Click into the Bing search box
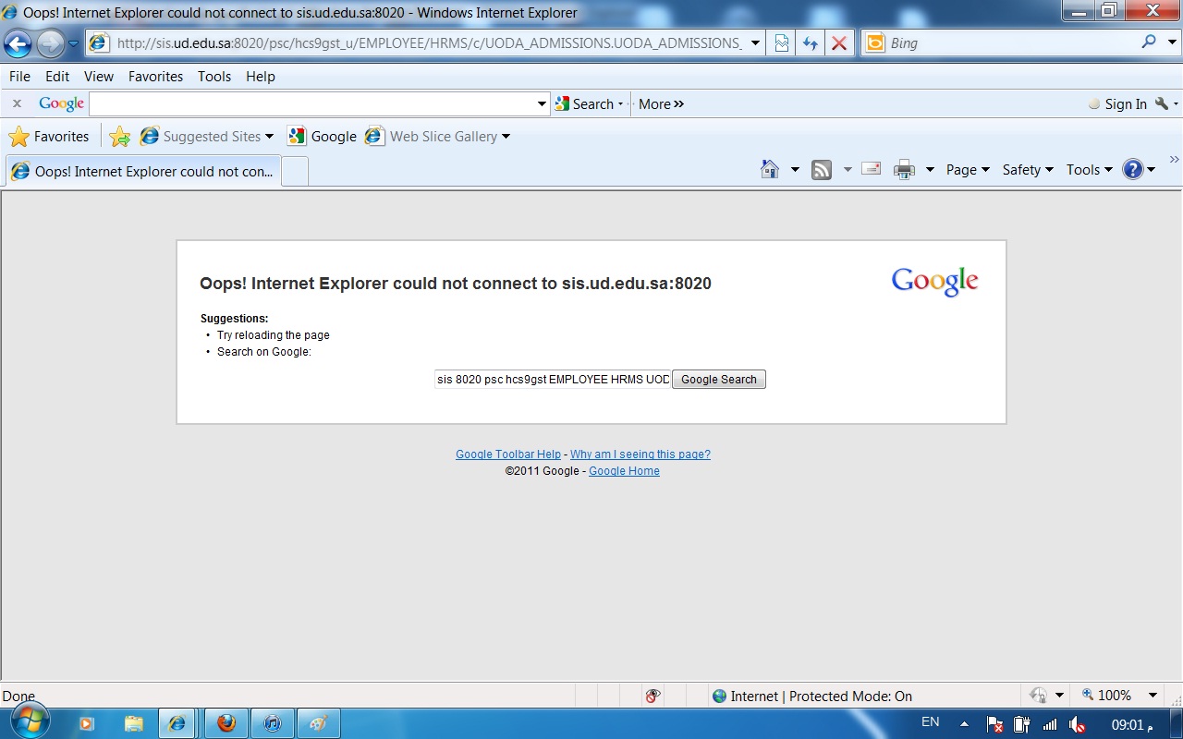Screen dimensions: 1183x739 pos(1012,43)
